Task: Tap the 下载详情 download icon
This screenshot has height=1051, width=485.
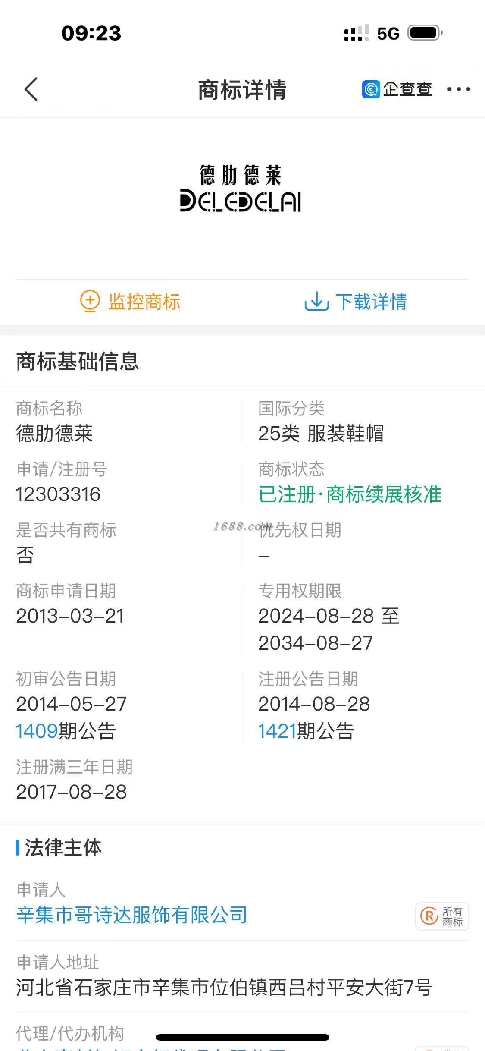Action: (316, 301)
